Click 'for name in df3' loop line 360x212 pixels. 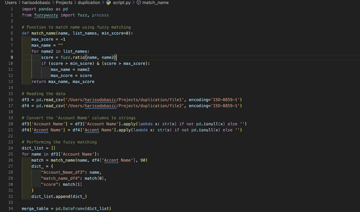60,154
